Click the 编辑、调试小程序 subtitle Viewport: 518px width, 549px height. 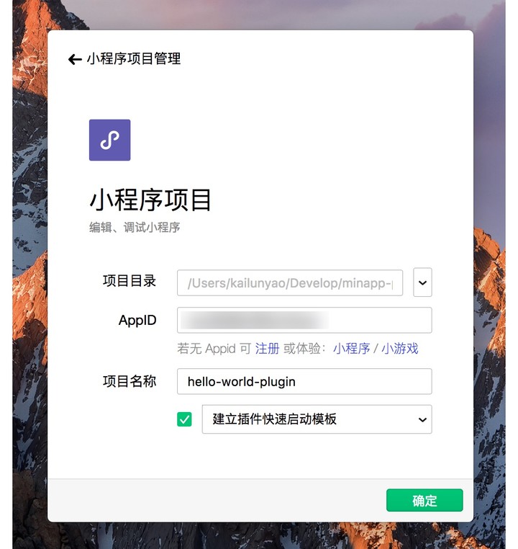(x=135, y=227)
